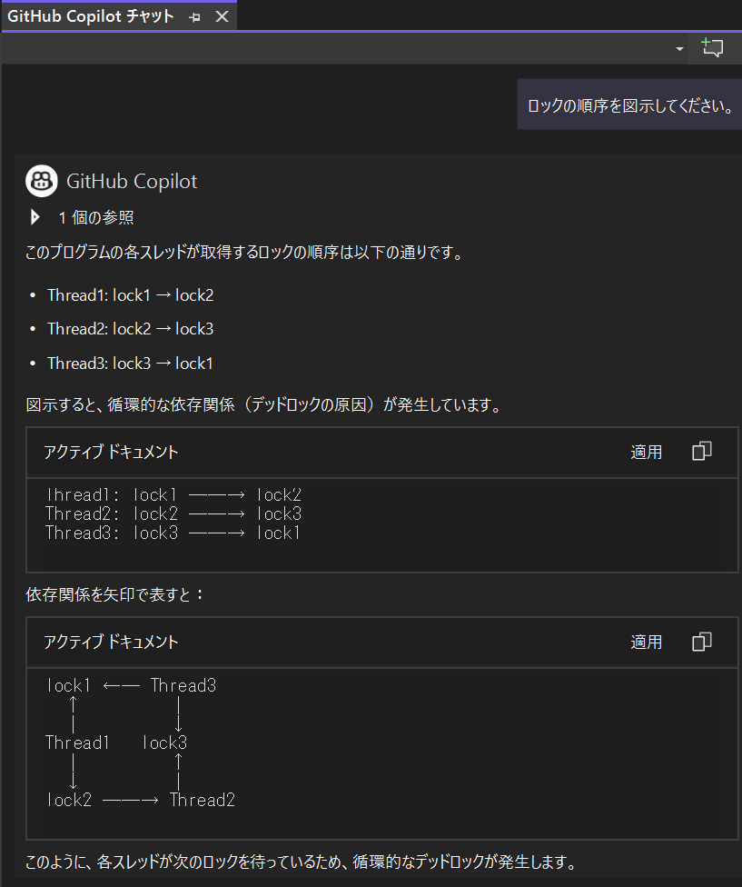Image resolution: width=742 pixels, height=887 pixels.
Task: Select the GitHub Copilot チャット tab
Action: pos(91,15)
